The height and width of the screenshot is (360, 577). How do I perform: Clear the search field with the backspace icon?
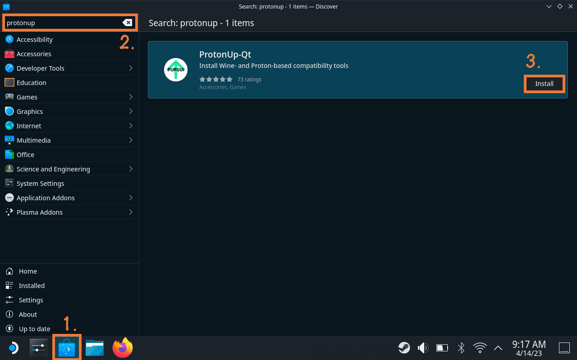(127, 22)
